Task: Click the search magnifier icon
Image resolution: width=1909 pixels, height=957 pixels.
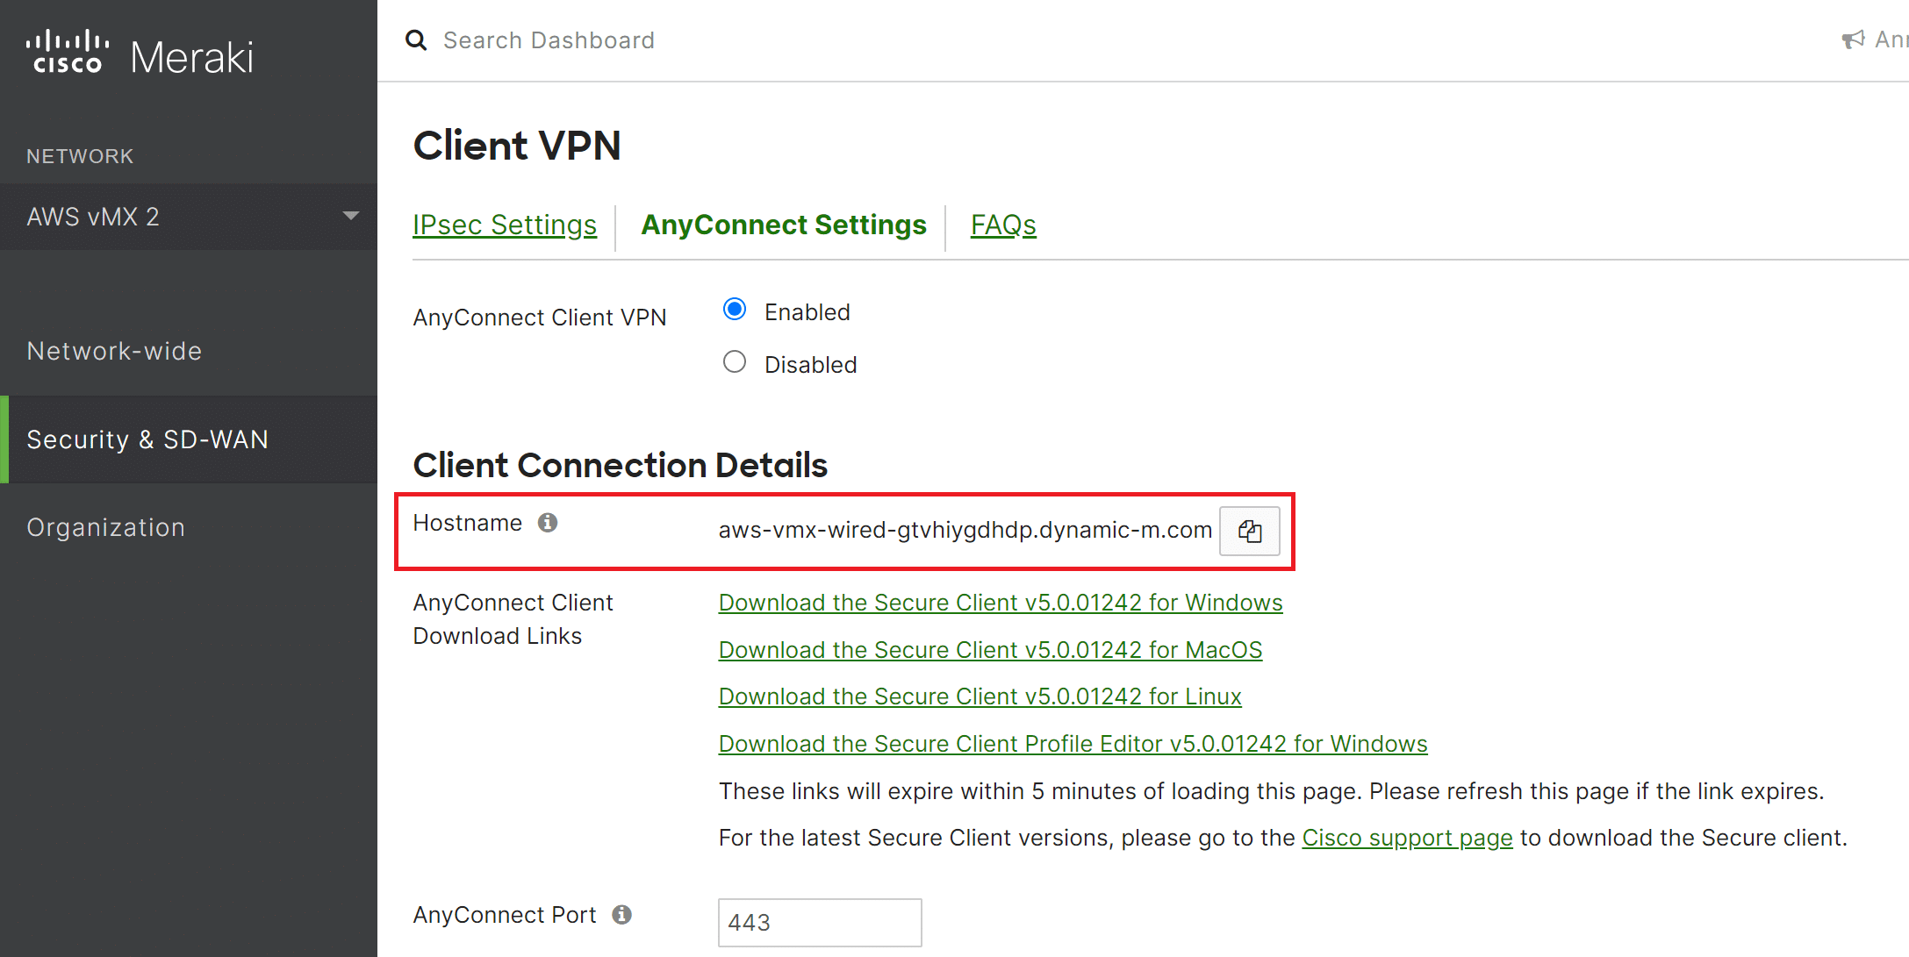Action: pyautogui.click(x=416, y=40)
